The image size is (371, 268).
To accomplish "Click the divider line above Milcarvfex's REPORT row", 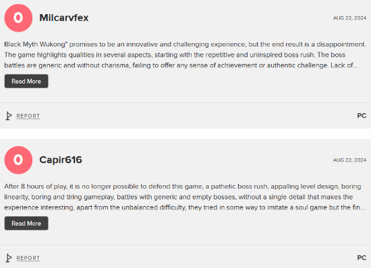I will pos(185,103).
